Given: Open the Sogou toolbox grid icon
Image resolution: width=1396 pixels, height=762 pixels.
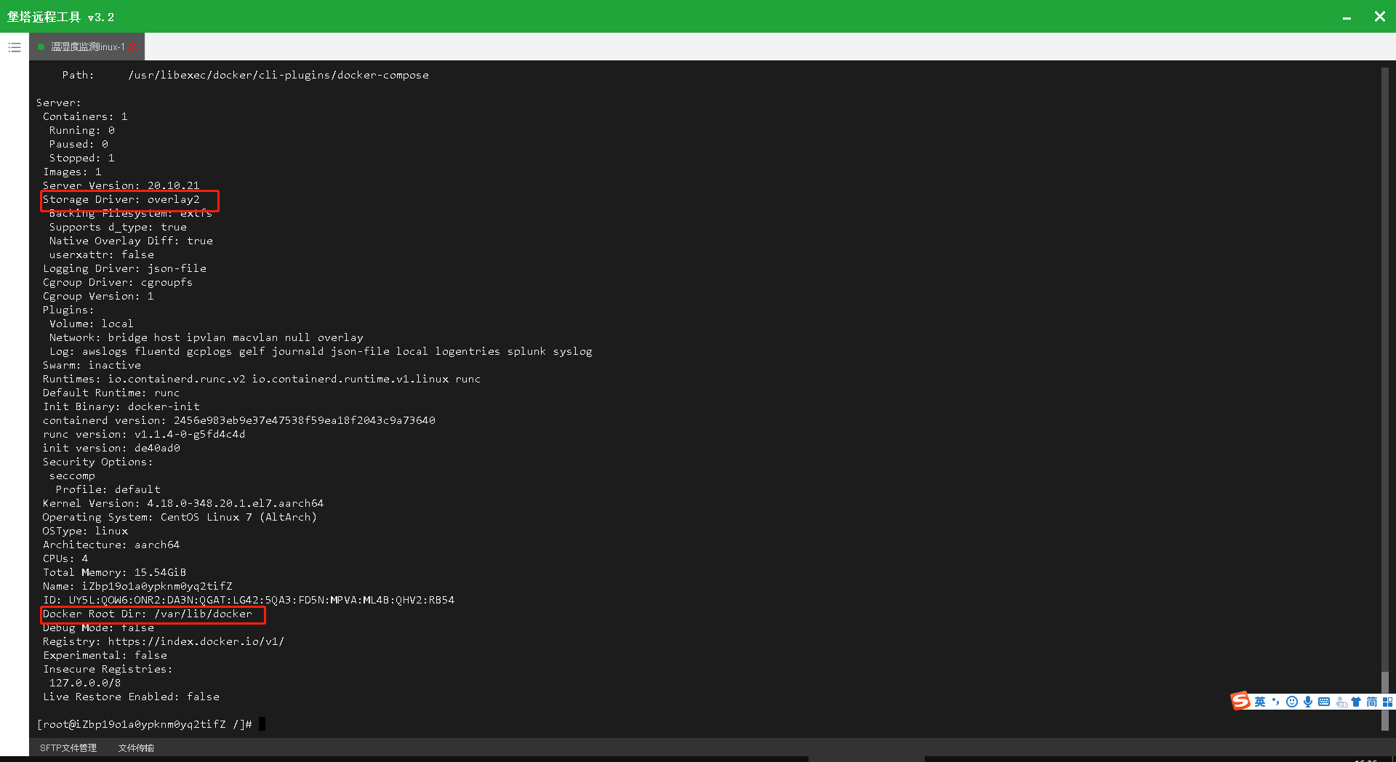Looking at the screenshot, I should pyautogui.click(x=1387, y=702).
